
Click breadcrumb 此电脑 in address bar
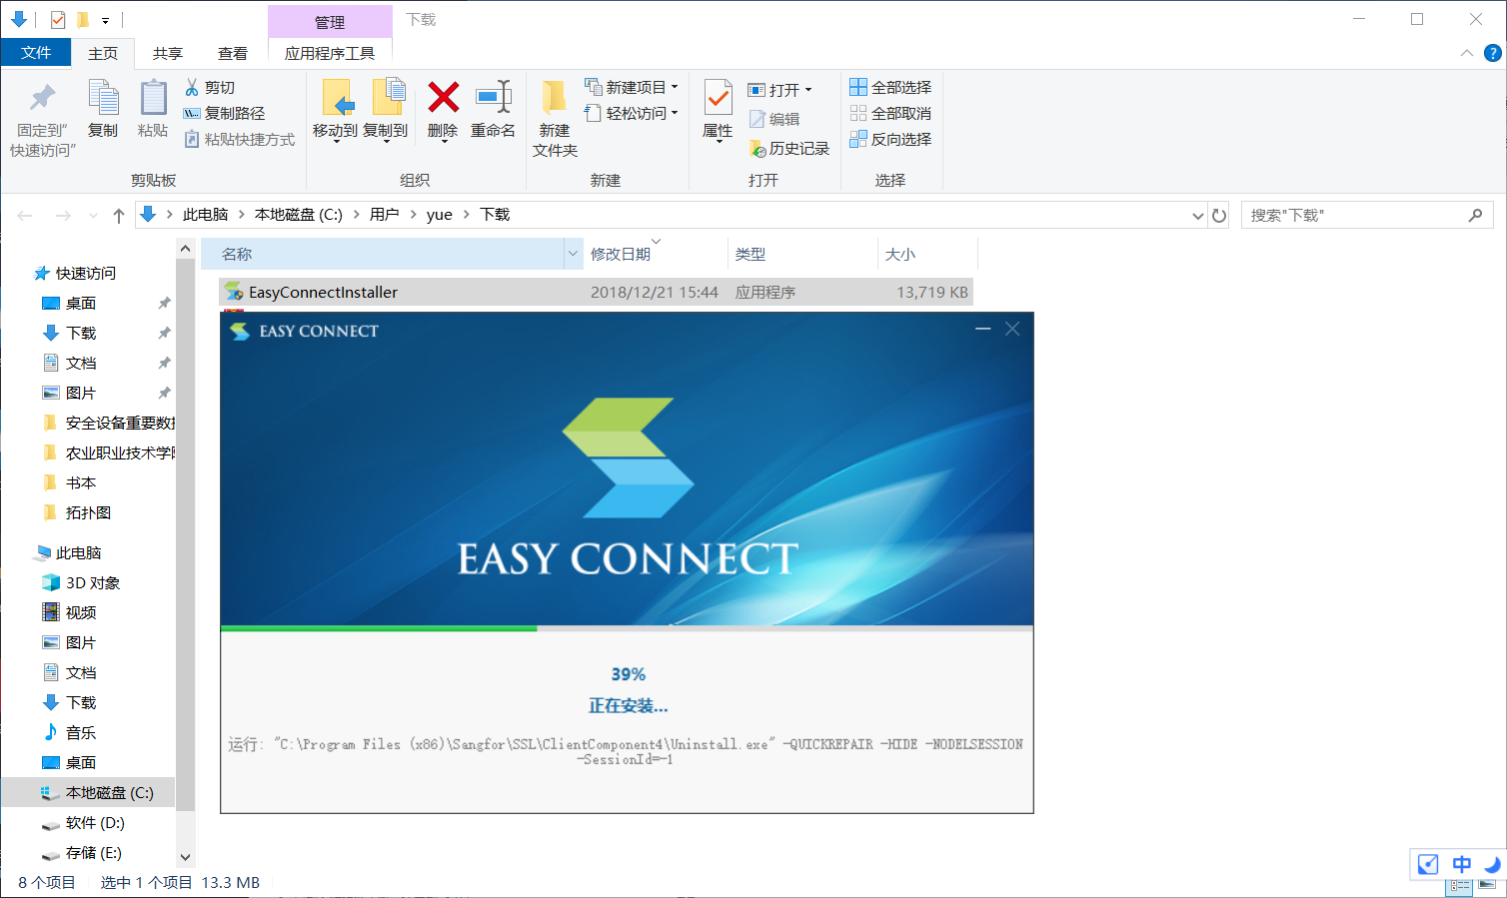(x=206, y=215)
